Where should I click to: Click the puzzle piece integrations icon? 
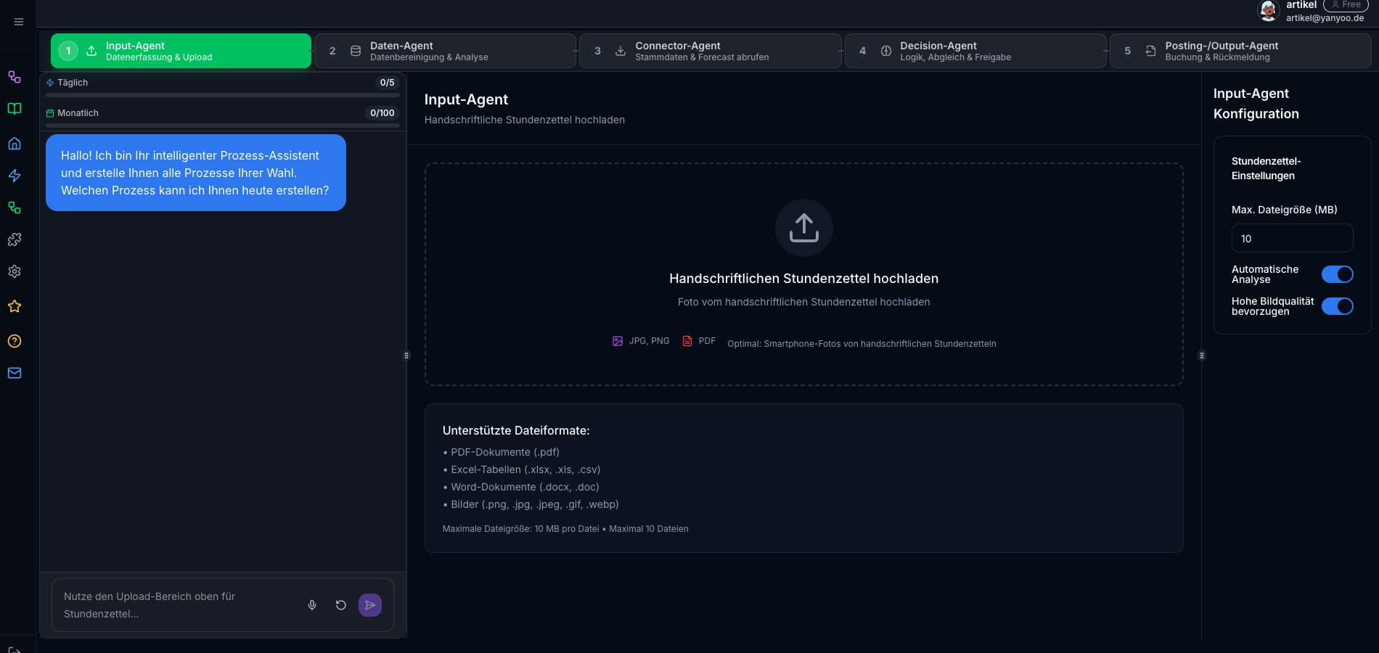pos(15,239)
